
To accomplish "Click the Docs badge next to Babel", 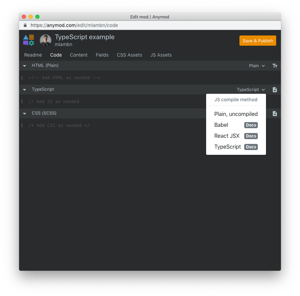I will point(251,125).
